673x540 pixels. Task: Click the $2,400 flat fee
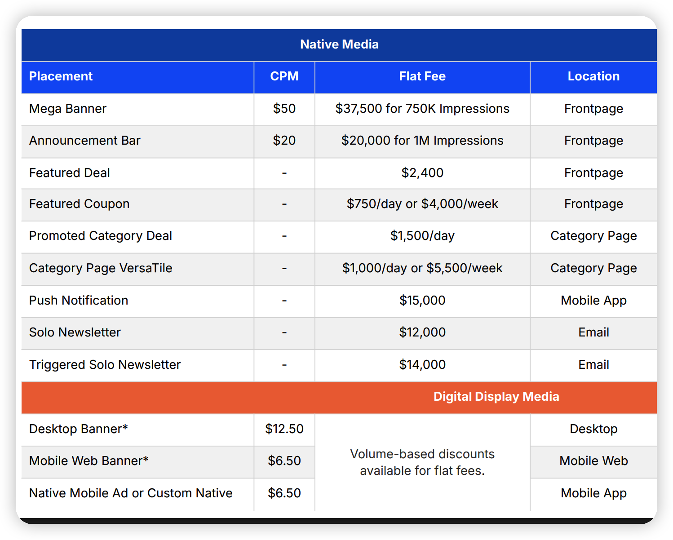pyautogui.click(x=422, y=173)
